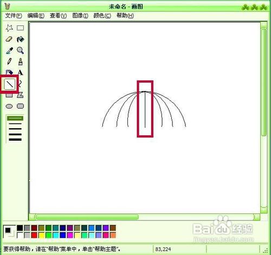Click the horizontal scrollbar left arrow
Screen dimensions: 271x255
[x=32, y=217]
